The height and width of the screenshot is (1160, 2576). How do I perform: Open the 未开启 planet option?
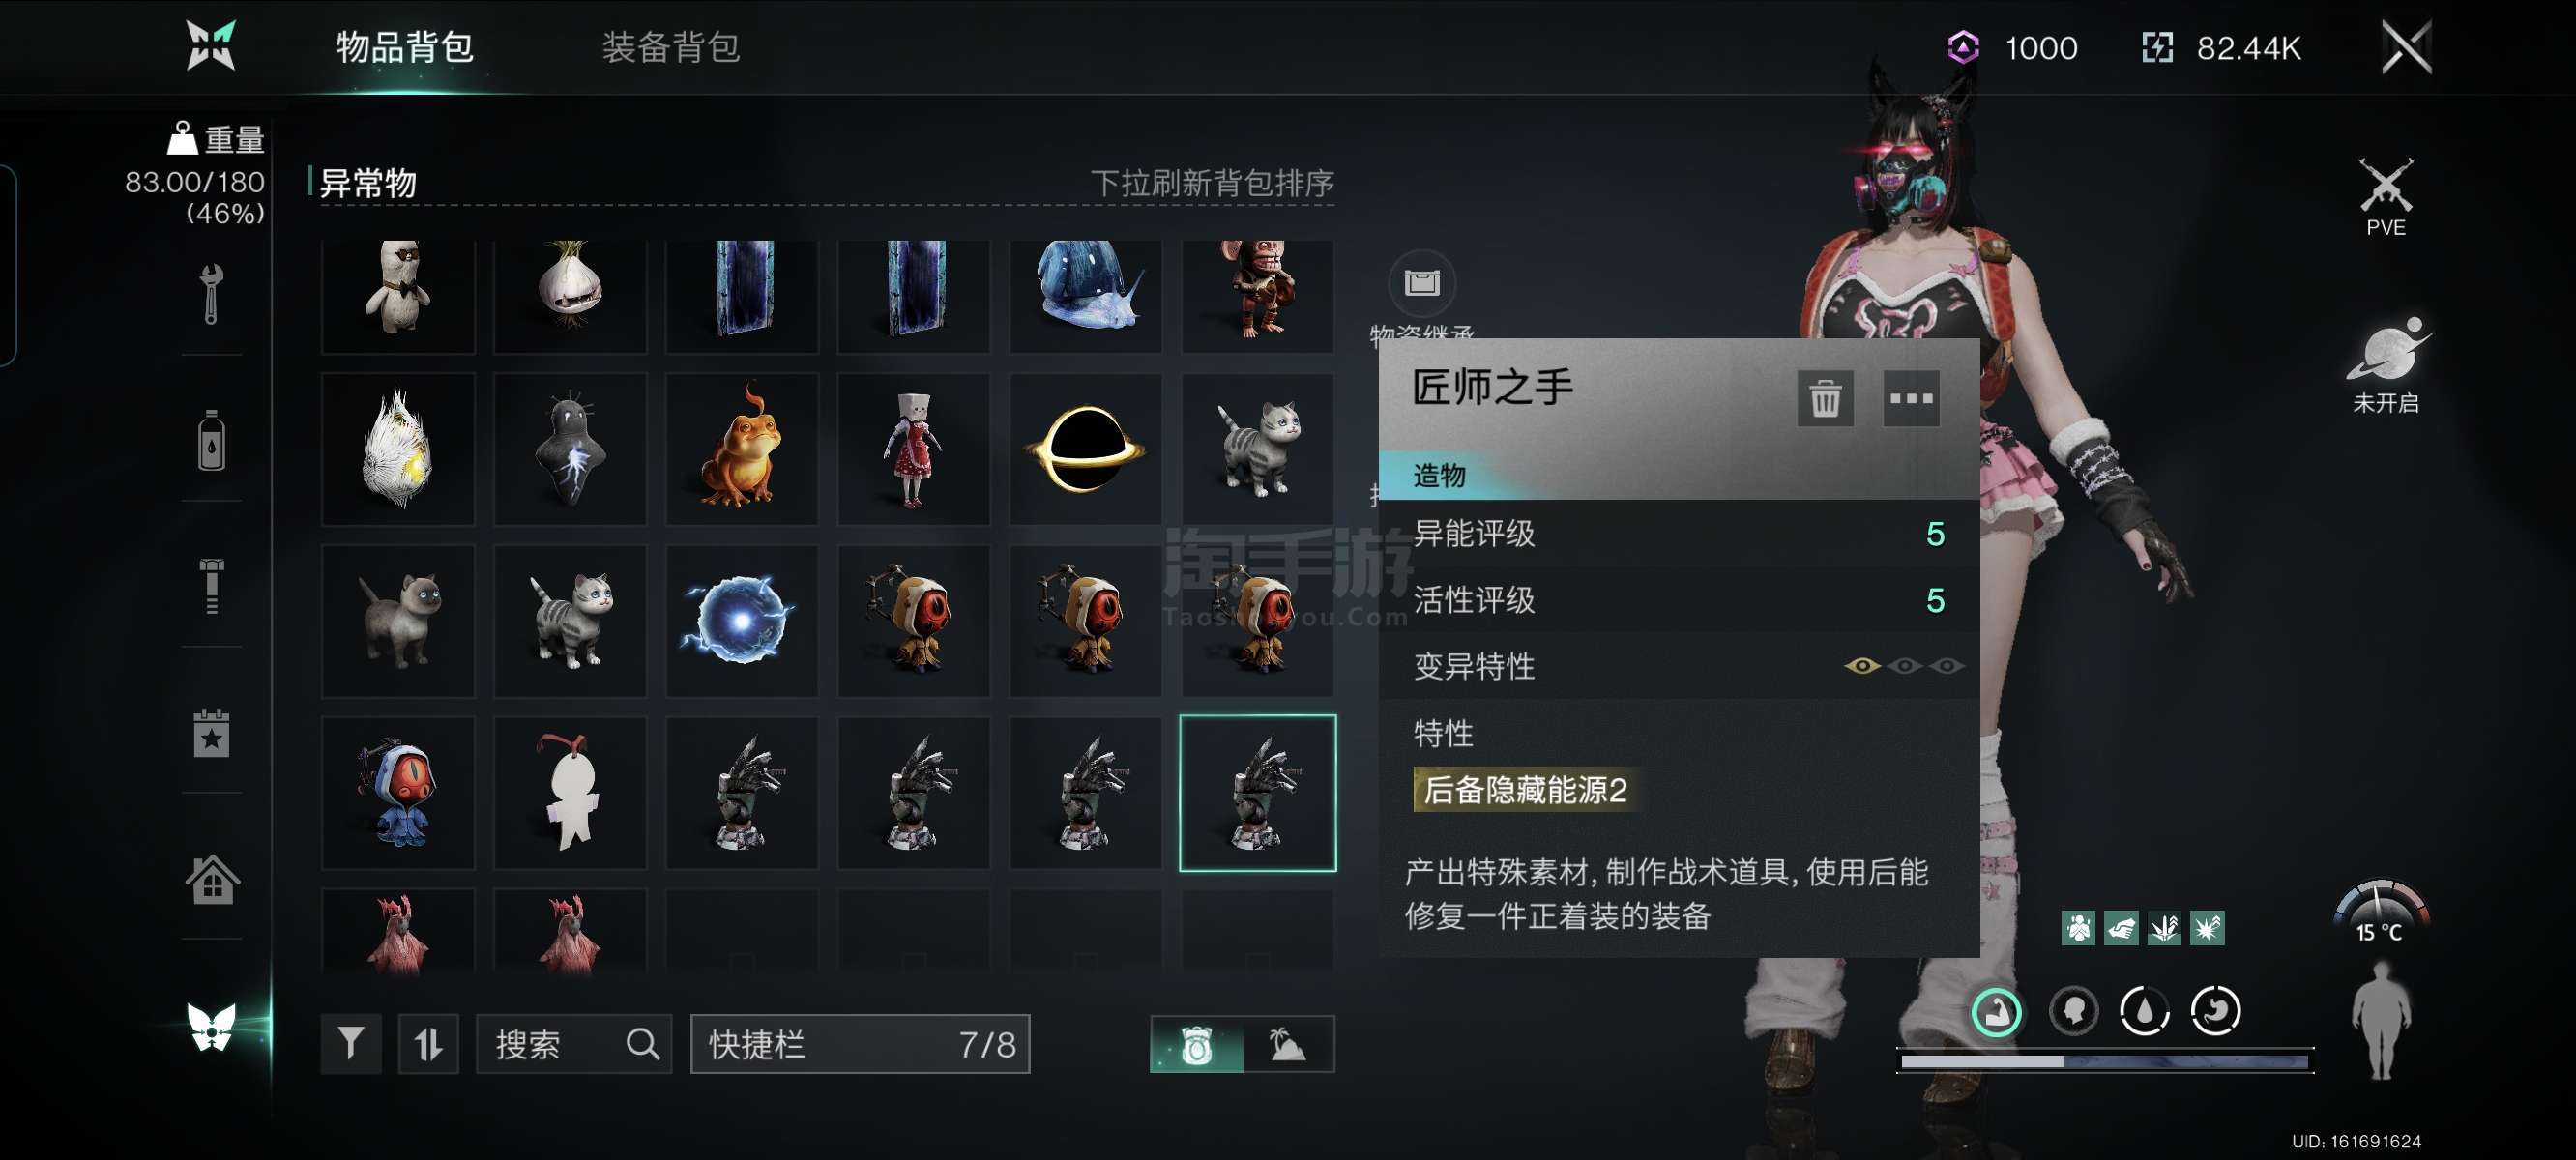point(2385,365)
